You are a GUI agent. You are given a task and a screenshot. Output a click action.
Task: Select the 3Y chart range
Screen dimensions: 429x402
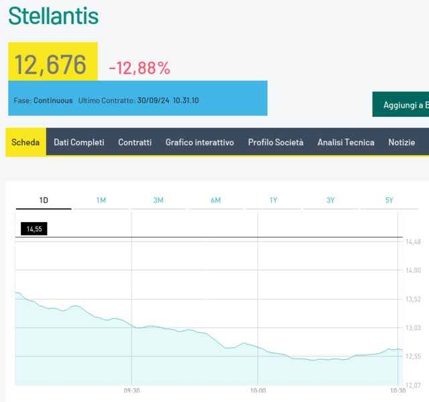pyautogui.click(x=330, y=201)
